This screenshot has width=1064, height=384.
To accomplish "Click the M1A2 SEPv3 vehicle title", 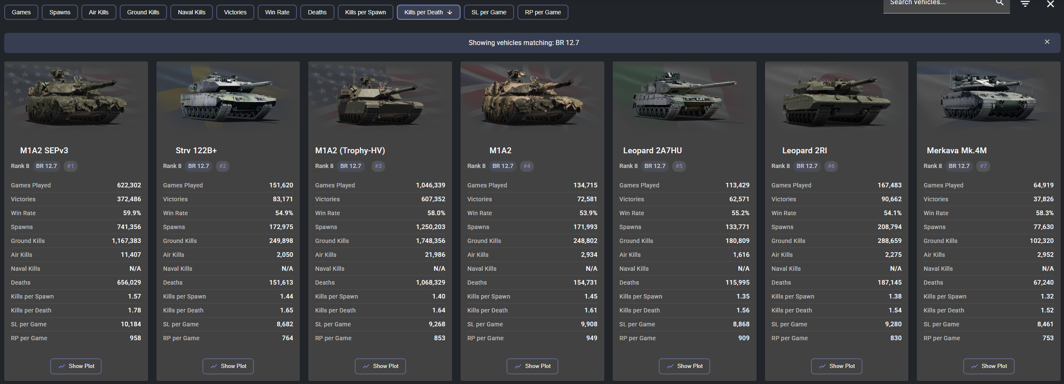I will click(44, 150).
